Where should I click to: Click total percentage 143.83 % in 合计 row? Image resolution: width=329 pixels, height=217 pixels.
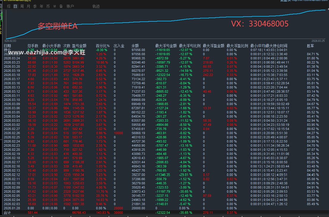(x=103, y=213)
